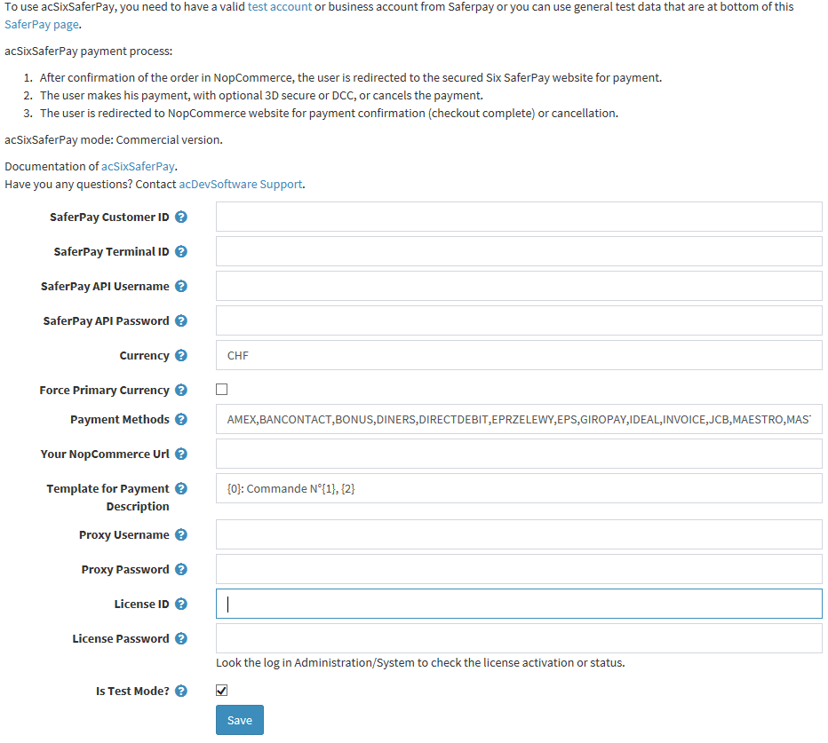Click into the Currency field containing CHF
Screen dimensions: 828x743
pyautogui.click(x=519, y=356)
